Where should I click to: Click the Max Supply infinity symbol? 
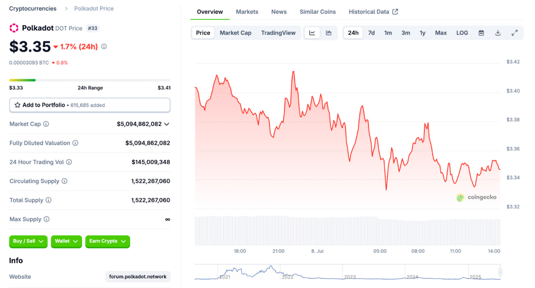(x=168, y=219)
